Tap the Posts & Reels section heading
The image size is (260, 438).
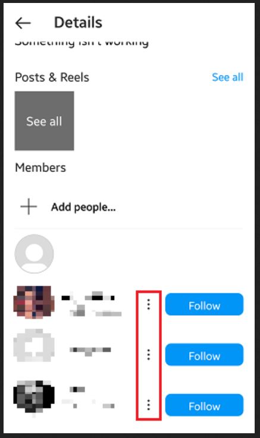coord(52,77)
